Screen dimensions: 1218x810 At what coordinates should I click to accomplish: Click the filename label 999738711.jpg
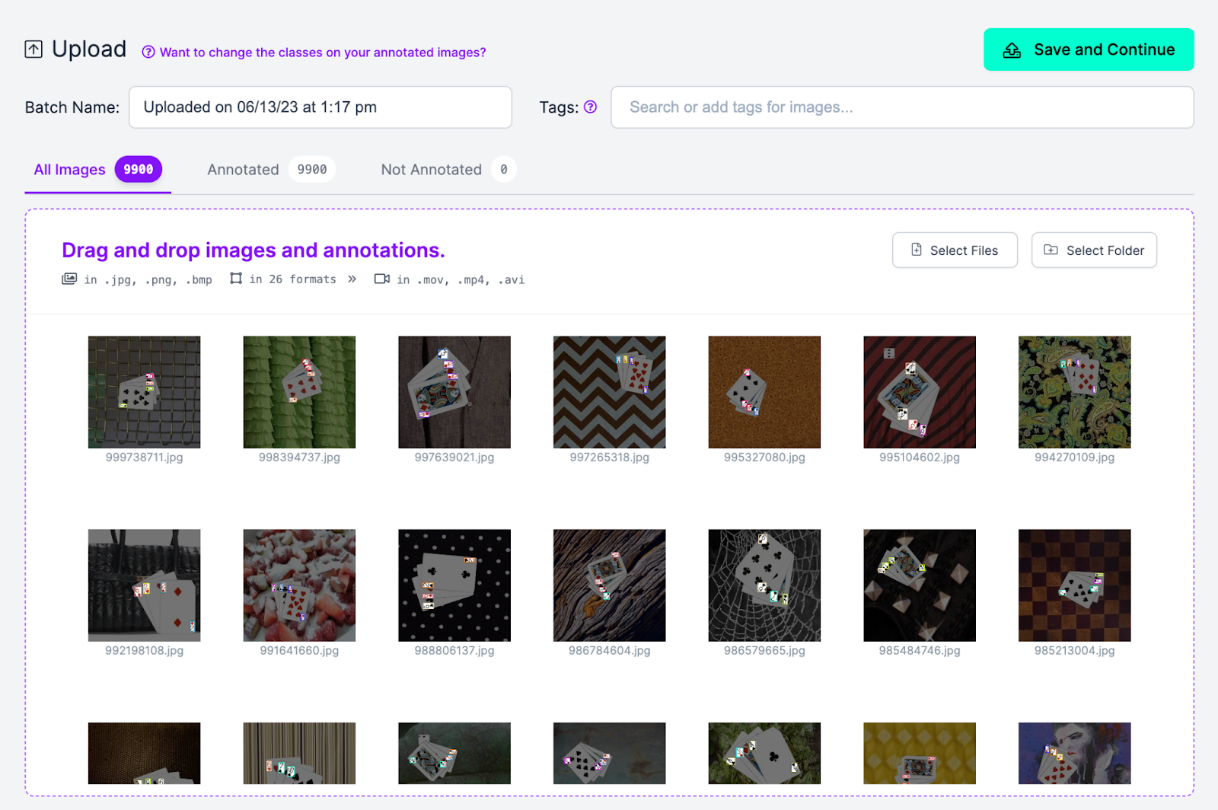pyautogui.click(x=145, y=458)
